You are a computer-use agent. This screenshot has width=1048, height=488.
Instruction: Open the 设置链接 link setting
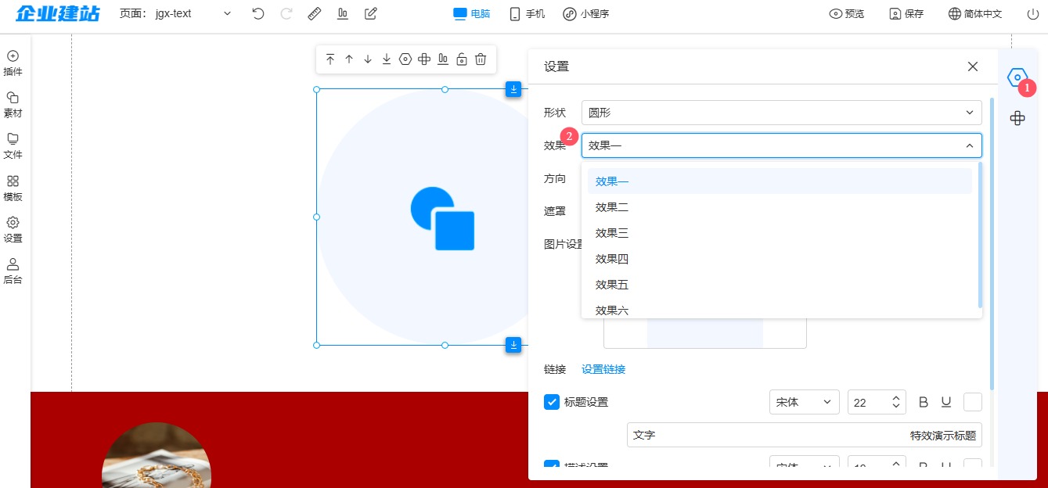tap(603, 369)
